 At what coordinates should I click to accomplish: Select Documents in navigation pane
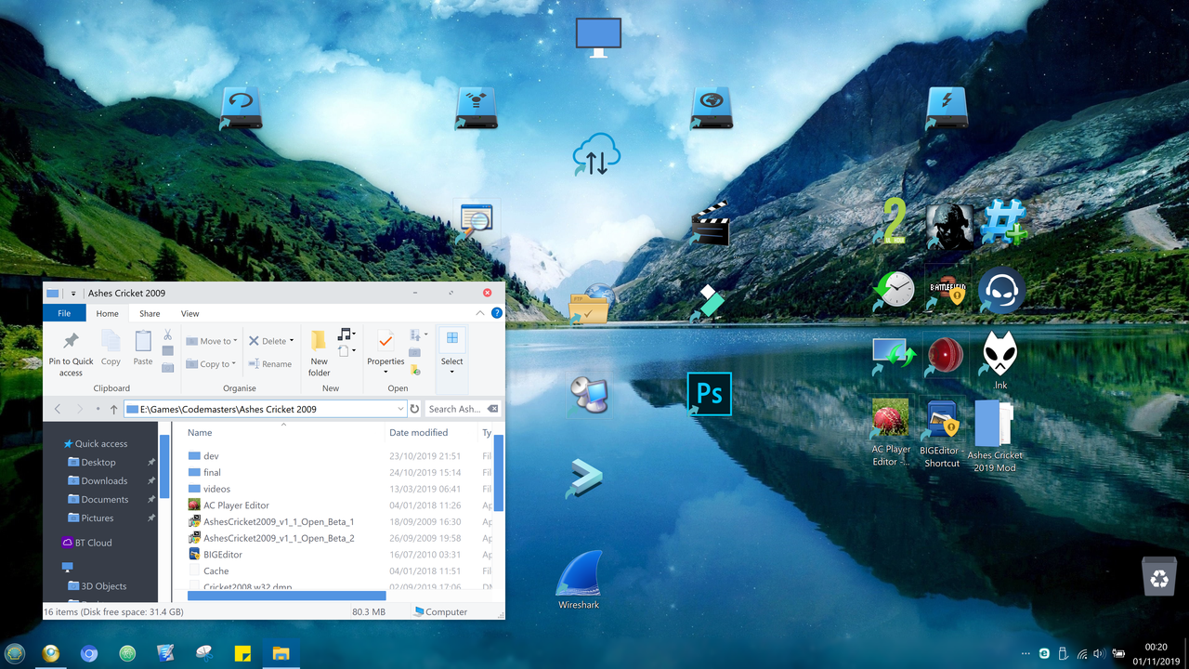[104, 499]
